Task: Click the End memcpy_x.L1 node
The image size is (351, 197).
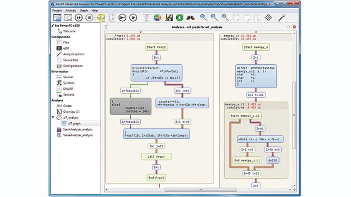Action: coord(247,160)
